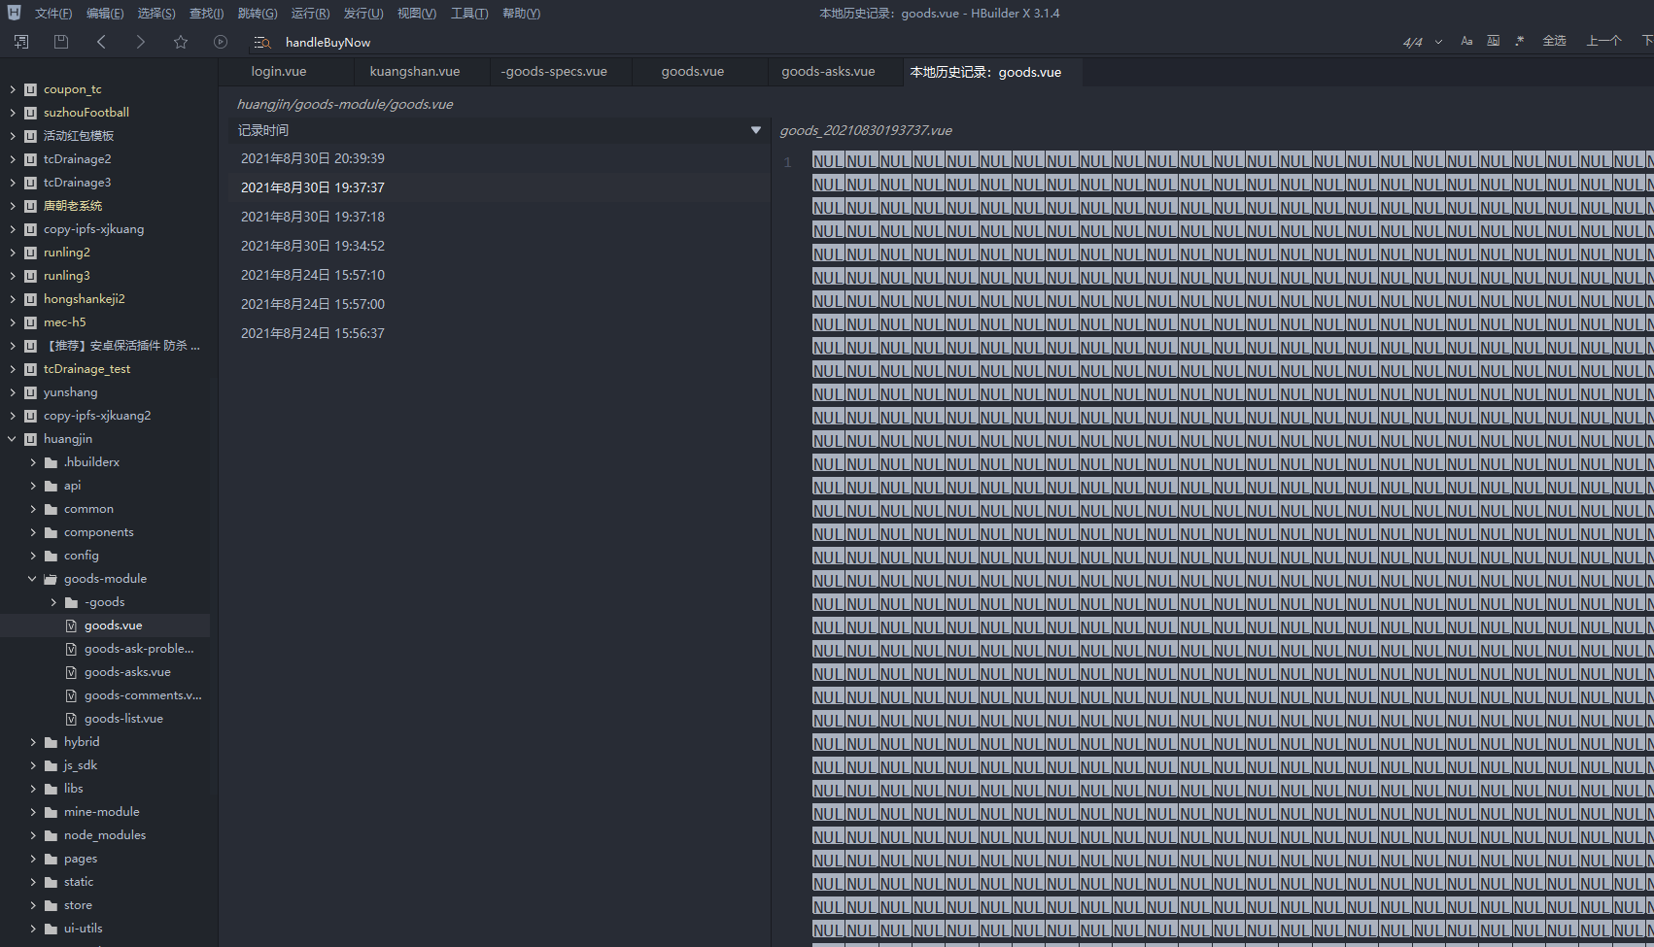Click the search list icon beside handleBuyNow

click(261, 42)
